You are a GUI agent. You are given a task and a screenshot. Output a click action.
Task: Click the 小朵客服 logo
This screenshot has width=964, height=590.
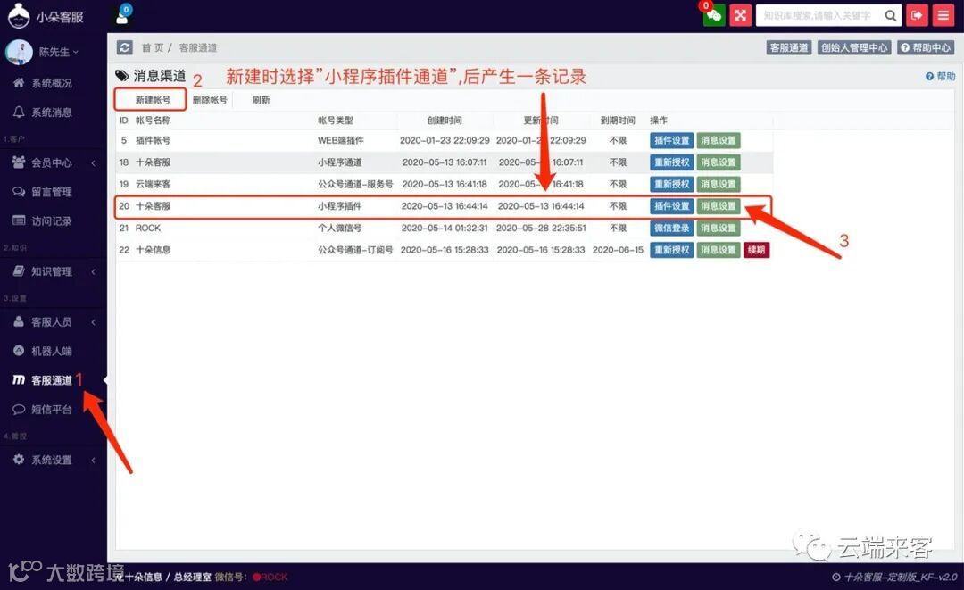coord(46,16)
